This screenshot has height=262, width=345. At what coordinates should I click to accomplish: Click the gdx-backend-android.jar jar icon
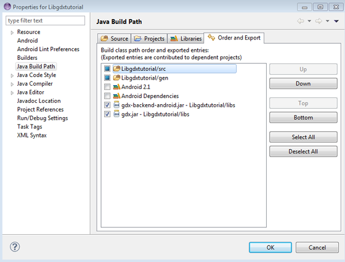coord(116,105)
